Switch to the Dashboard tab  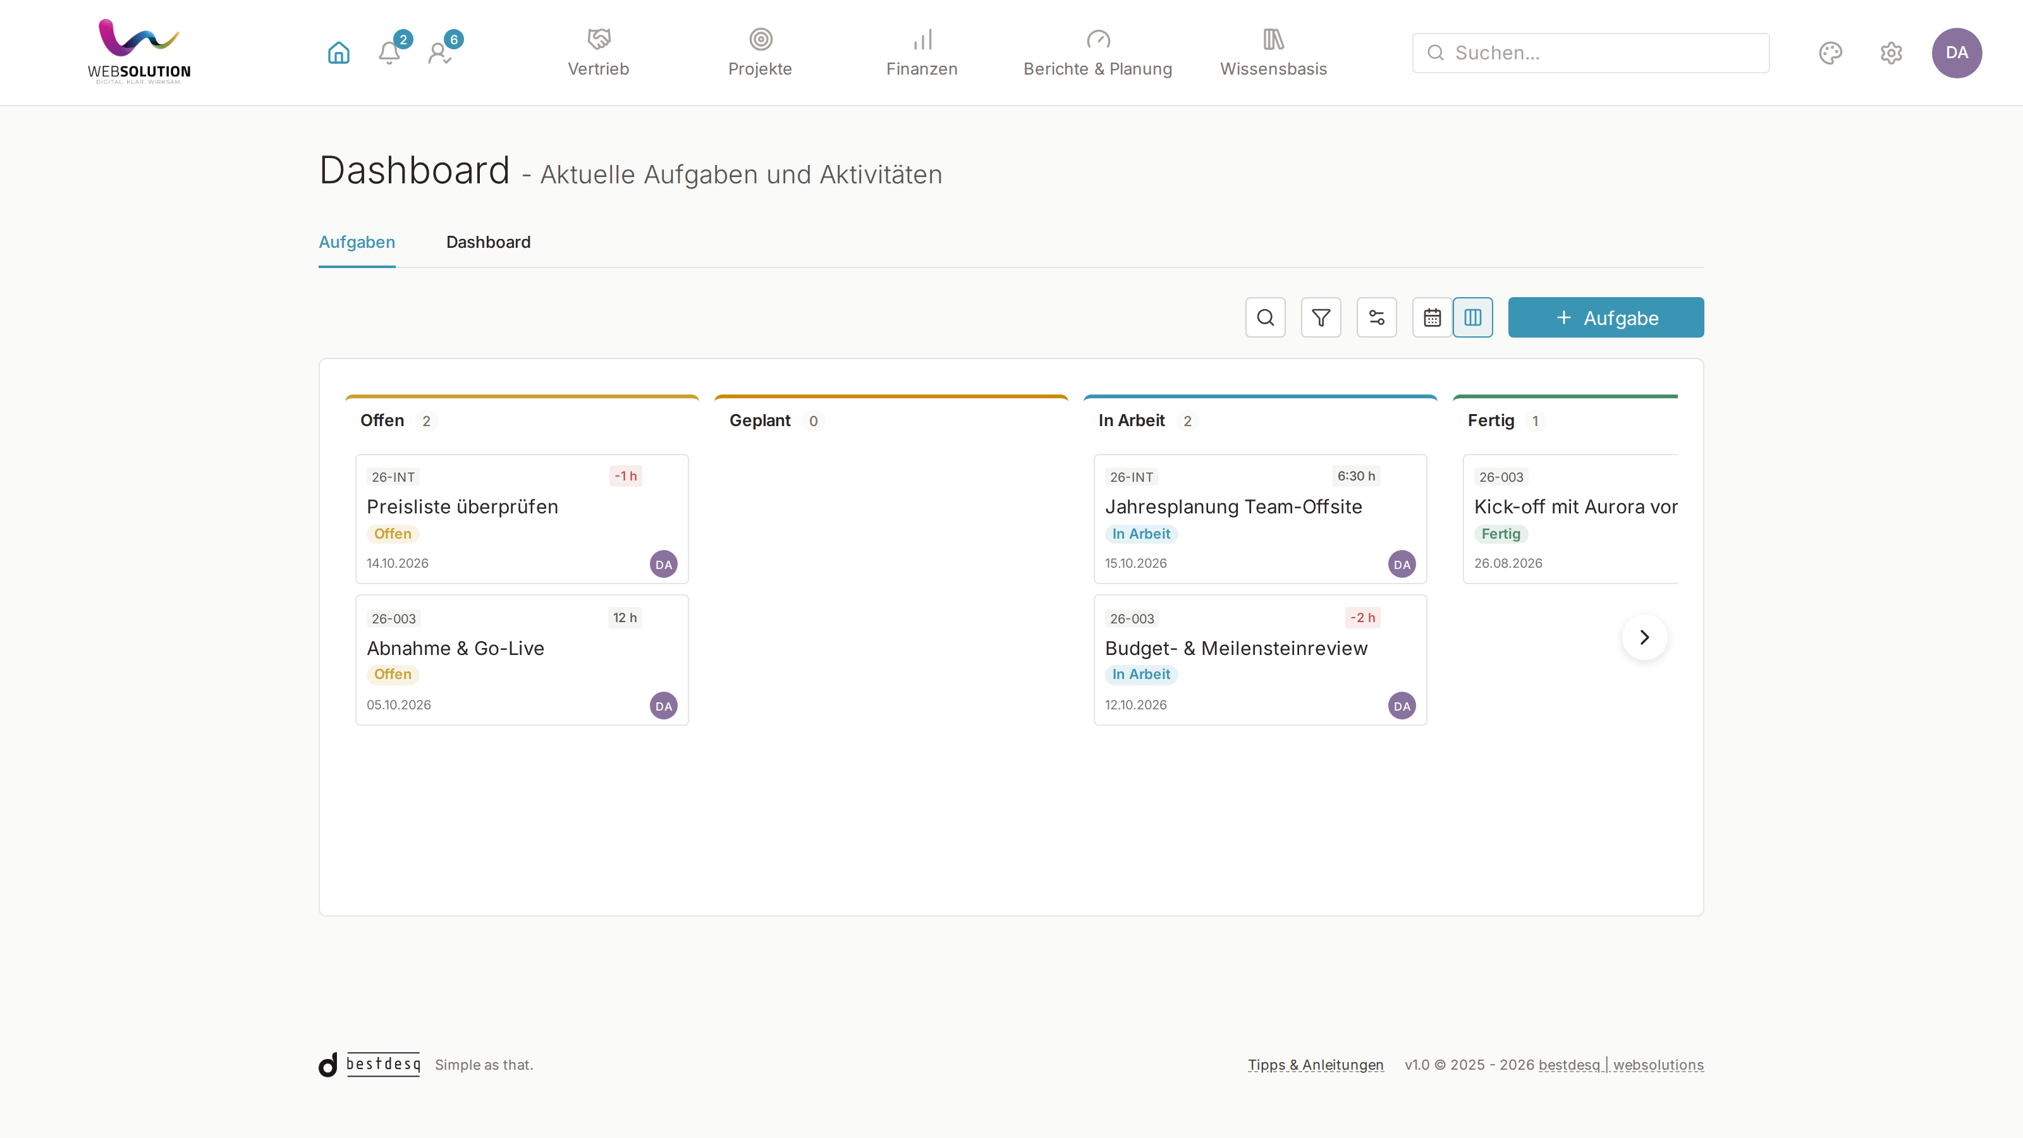point(489,242)
